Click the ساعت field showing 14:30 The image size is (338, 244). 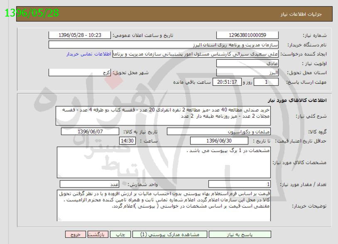[x=127, y=141]
